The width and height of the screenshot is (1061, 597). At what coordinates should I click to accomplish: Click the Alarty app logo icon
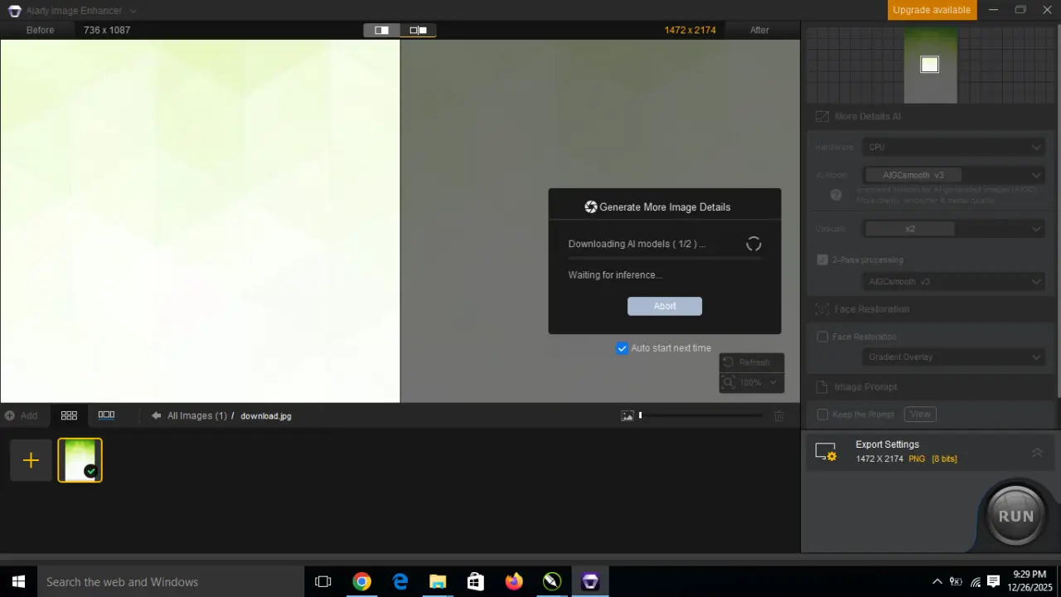point(14,11)
